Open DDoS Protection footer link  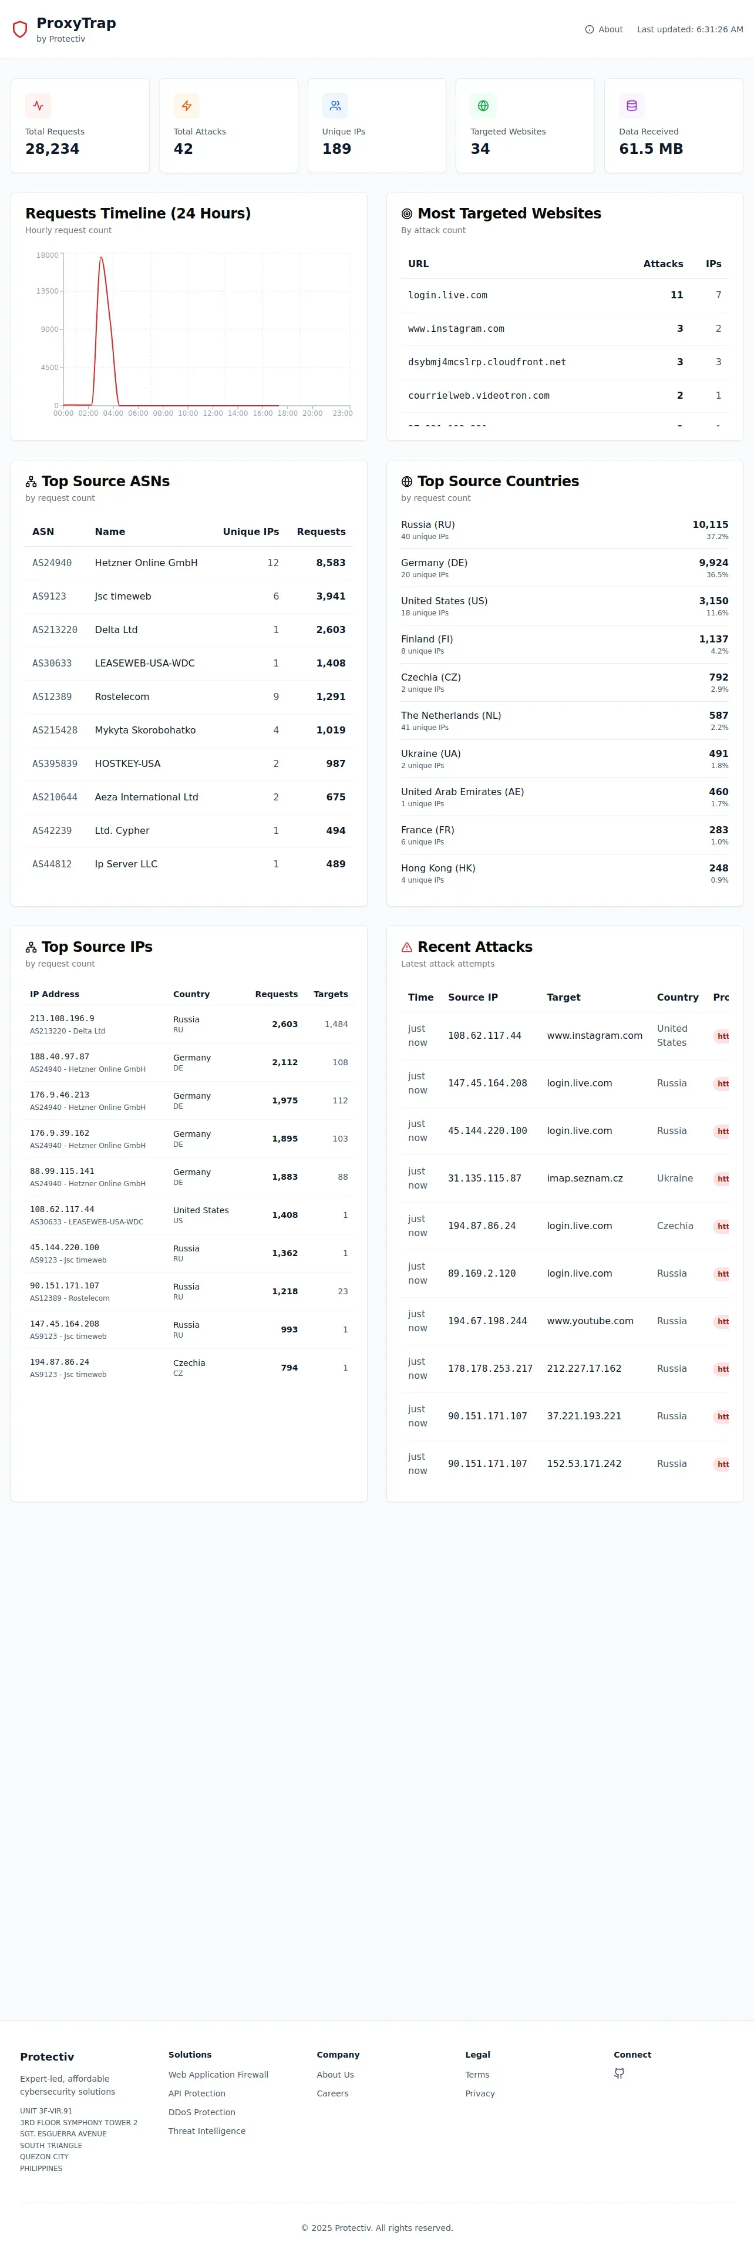point(202,2112)
